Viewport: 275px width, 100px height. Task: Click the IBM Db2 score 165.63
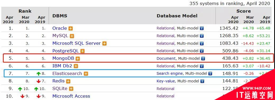(x=231, y=66)
